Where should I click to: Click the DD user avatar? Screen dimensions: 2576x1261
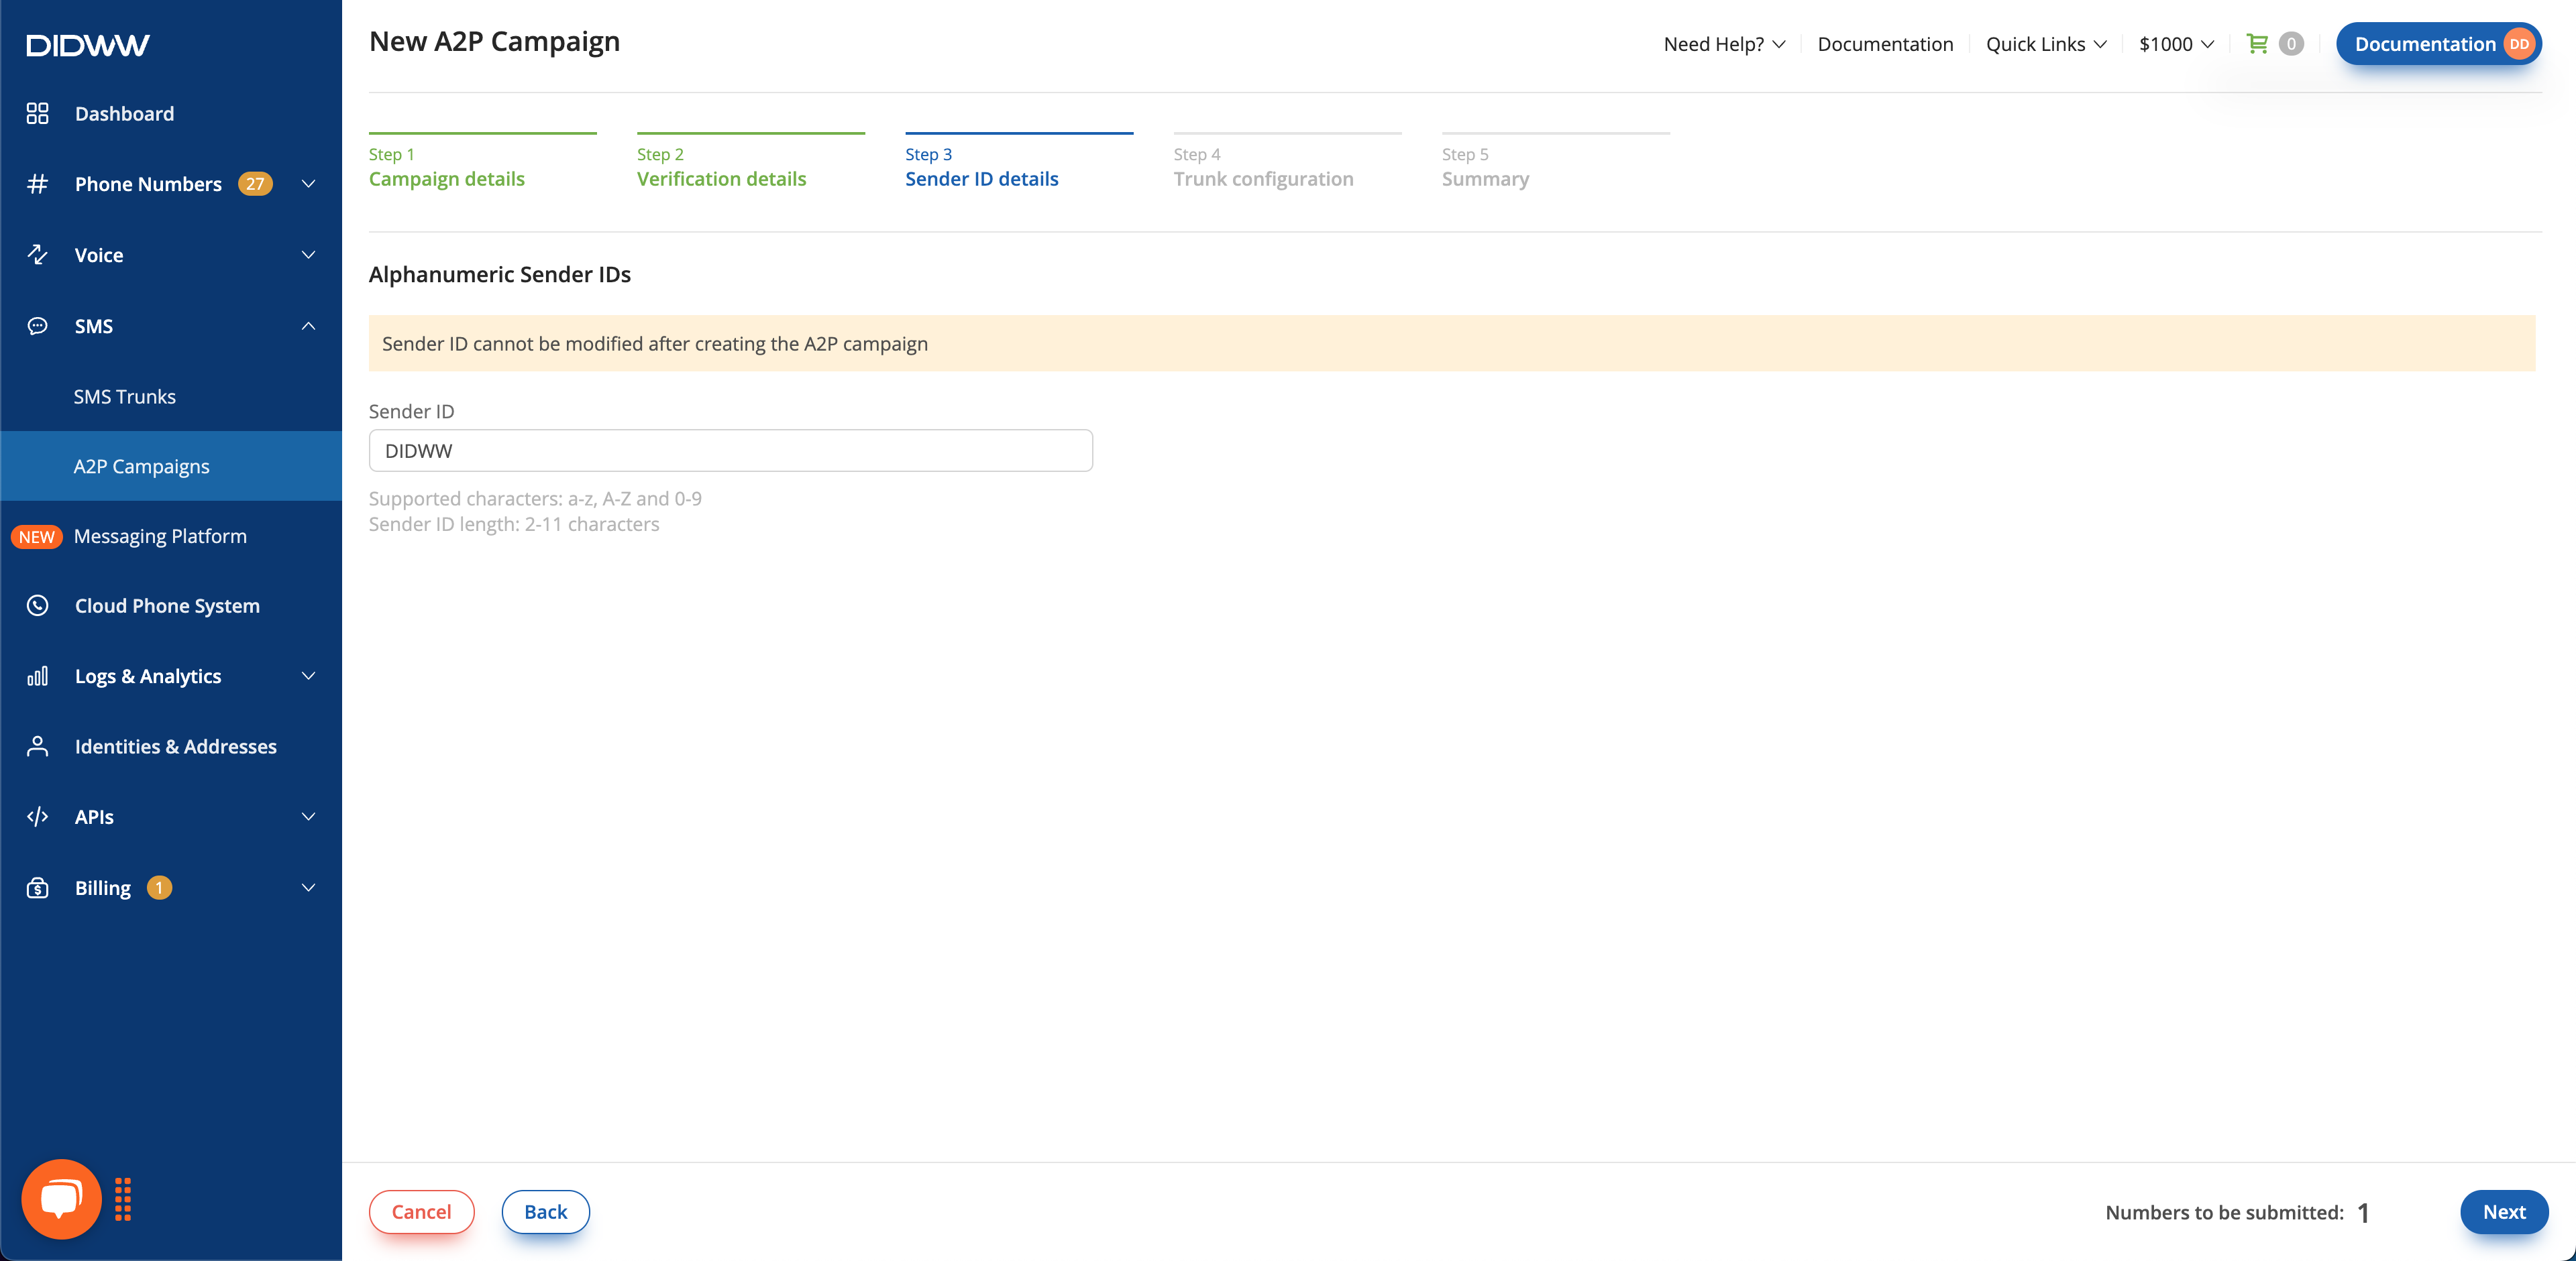(x=2519, y=44)
